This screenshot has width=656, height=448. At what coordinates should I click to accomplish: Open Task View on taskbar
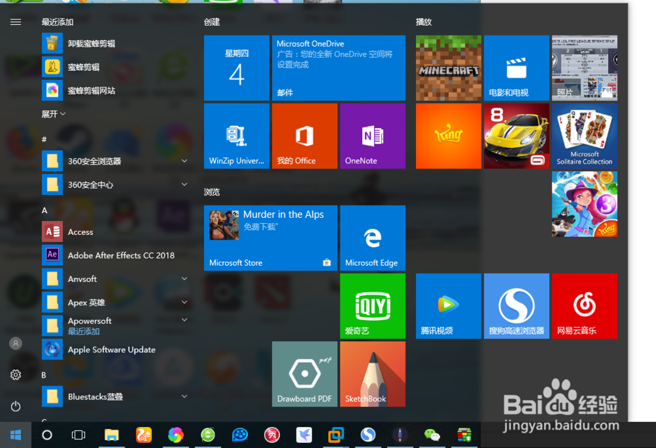point(78,435)
